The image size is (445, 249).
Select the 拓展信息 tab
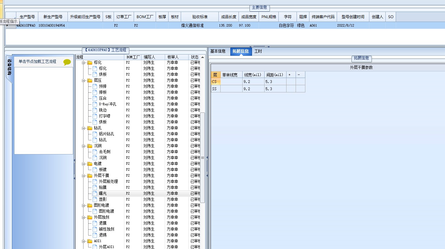click(x=241, y=52)
